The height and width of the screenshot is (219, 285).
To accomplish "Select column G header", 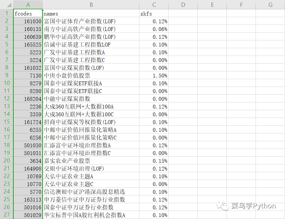I will point(270,5).
